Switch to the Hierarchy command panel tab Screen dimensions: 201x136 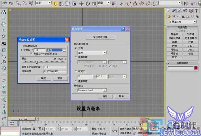click(180, 11)
